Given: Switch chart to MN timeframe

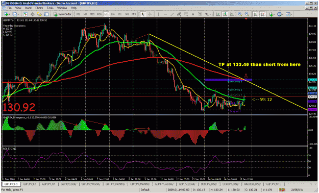Looking at the screenshot, I should [x=134, y=14].
